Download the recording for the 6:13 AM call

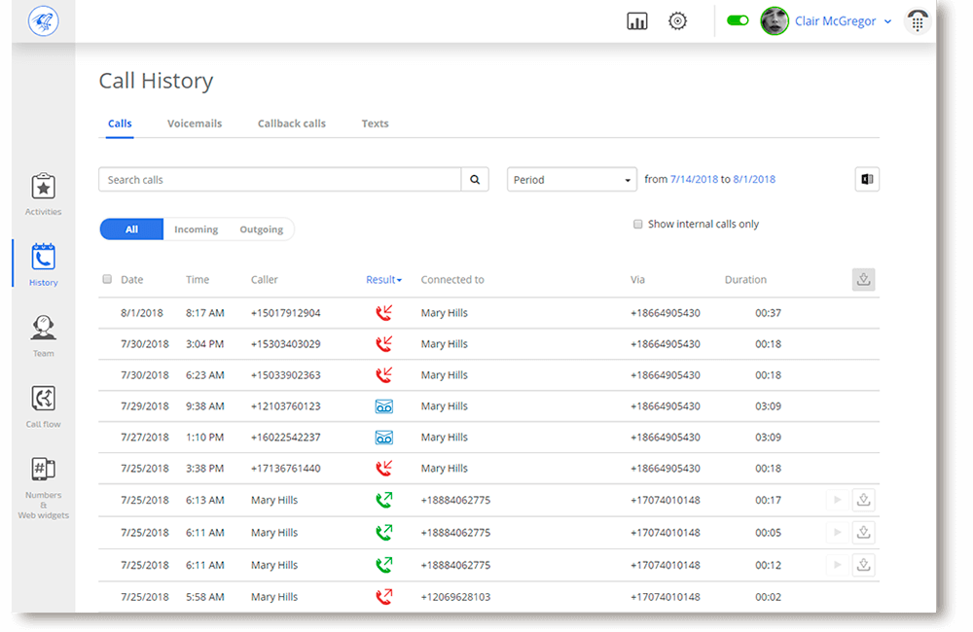point(863,500)
